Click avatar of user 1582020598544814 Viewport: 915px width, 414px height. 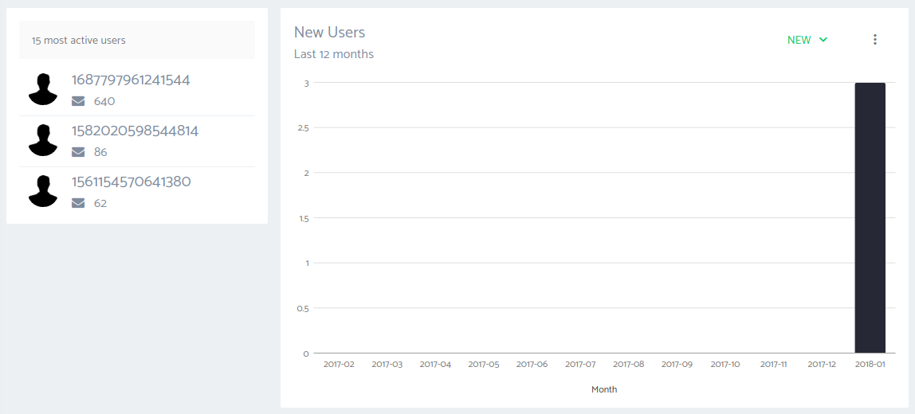tap(43, 140)
